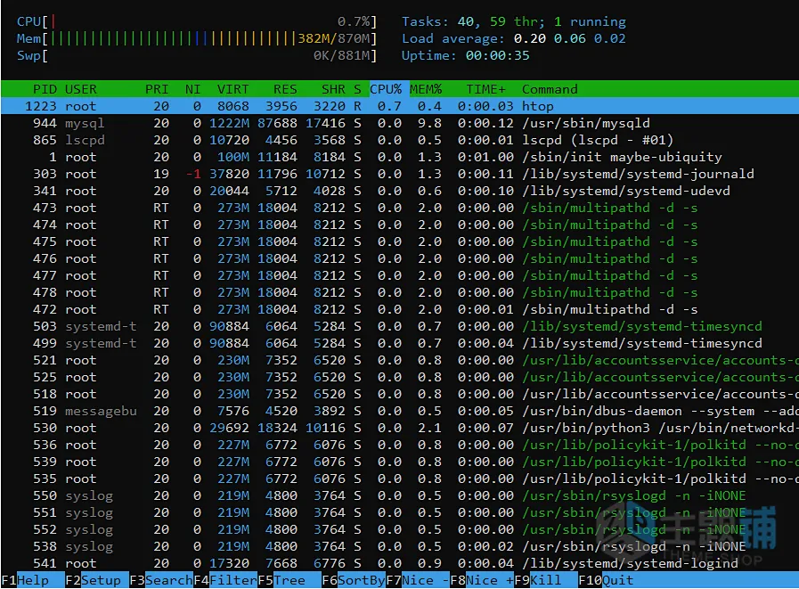Click the Load average readout
The height and width of the screenshot is (589, 799).
pos(514,38)
